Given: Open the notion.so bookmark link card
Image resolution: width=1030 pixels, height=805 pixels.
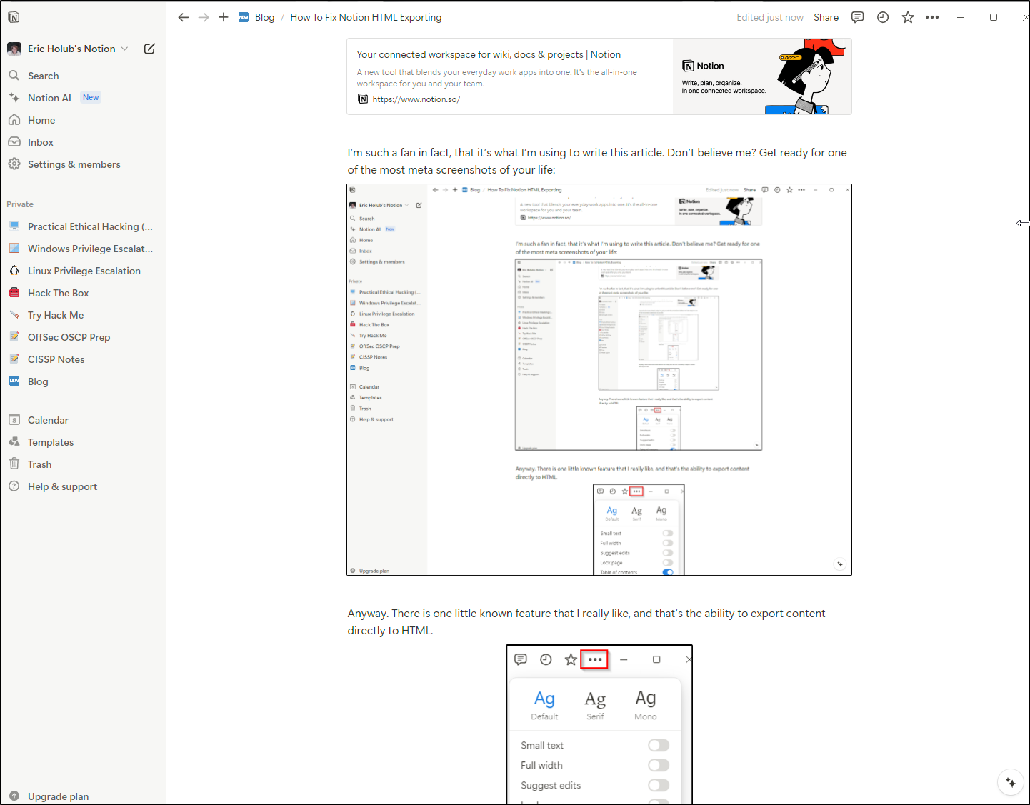Looking at the screenshot, I should (x=599, y=76).
